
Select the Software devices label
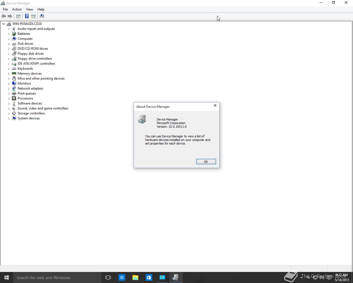point(30,103)
